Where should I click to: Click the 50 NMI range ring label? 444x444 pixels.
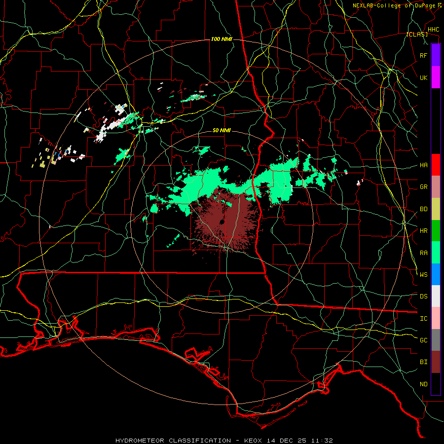click(x=222, y=130)
